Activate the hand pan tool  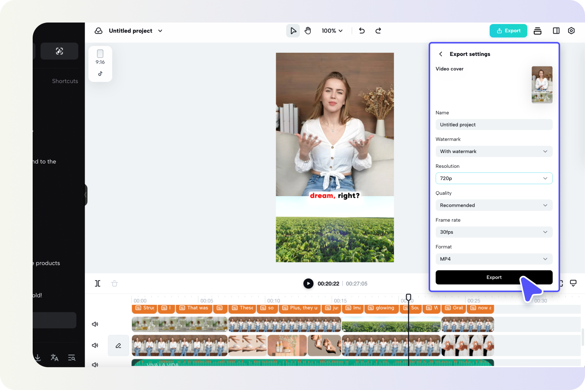[308, 31]
